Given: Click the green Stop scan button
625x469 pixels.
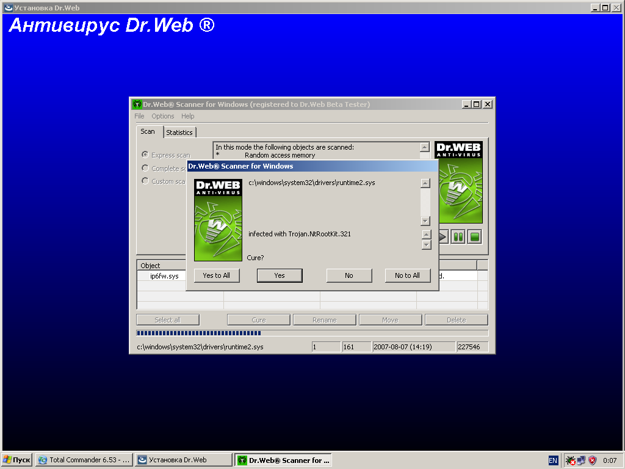Looking at the screenshot, I should (474, 237).
